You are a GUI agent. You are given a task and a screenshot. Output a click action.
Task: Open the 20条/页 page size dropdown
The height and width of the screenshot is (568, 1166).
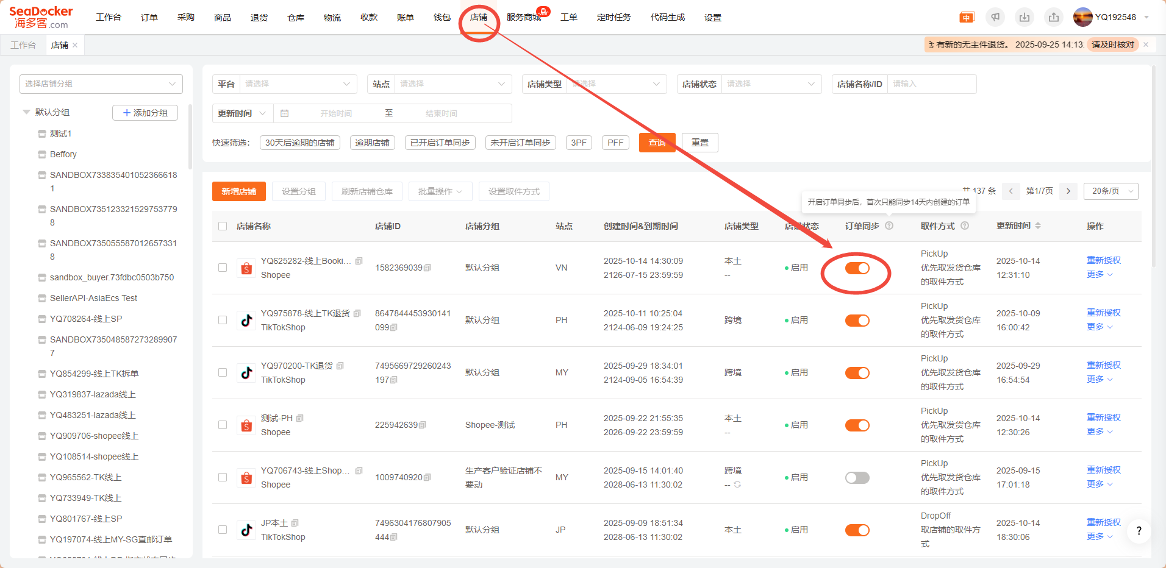click(x=1111, y=191)
